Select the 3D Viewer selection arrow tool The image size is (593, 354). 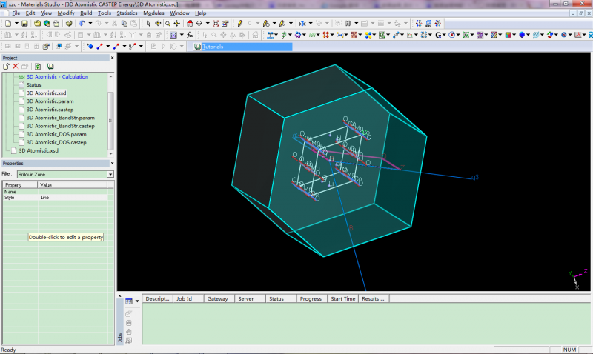(148, 24)
